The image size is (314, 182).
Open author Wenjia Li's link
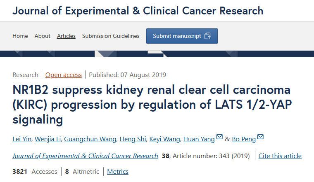[x=48, y=139]
